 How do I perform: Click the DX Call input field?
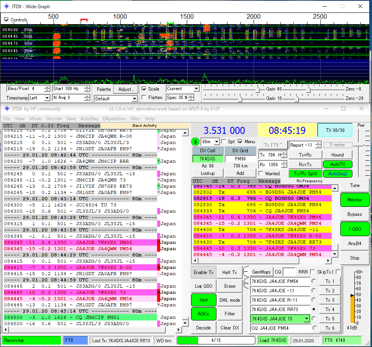[207, 159]
